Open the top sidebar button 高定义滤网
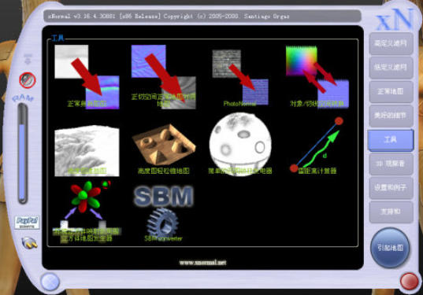423x295 pixels. click(391, 43)
